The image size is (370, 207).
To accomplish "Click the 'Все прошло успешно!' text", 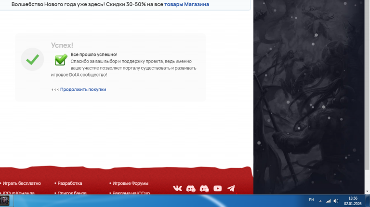I will 94,54.
